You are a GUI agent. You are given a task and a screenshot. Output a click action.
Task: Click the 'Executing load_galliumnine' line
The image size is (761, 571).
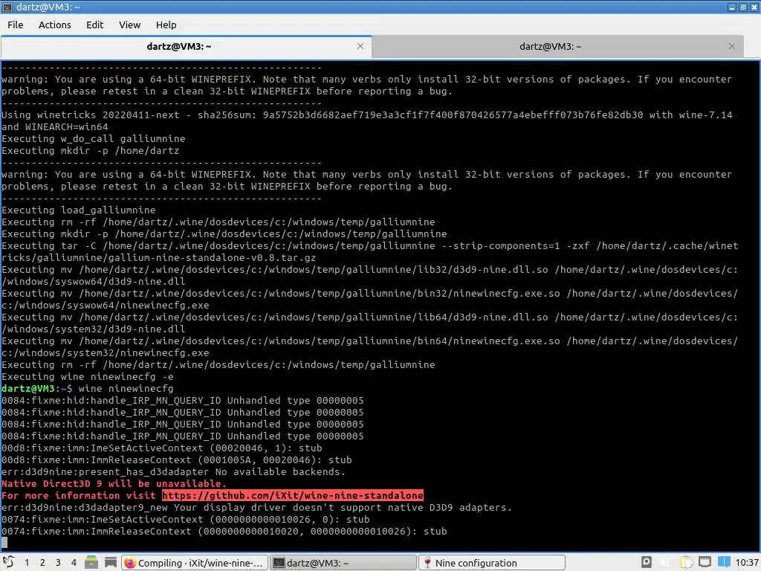(x=79, y=210)
